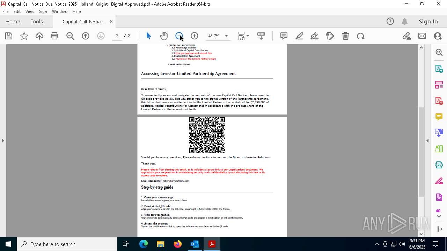The width and height of the screenshot is (447, 251).
Task: Click the scrollbar down arrow
Action: 421,234
